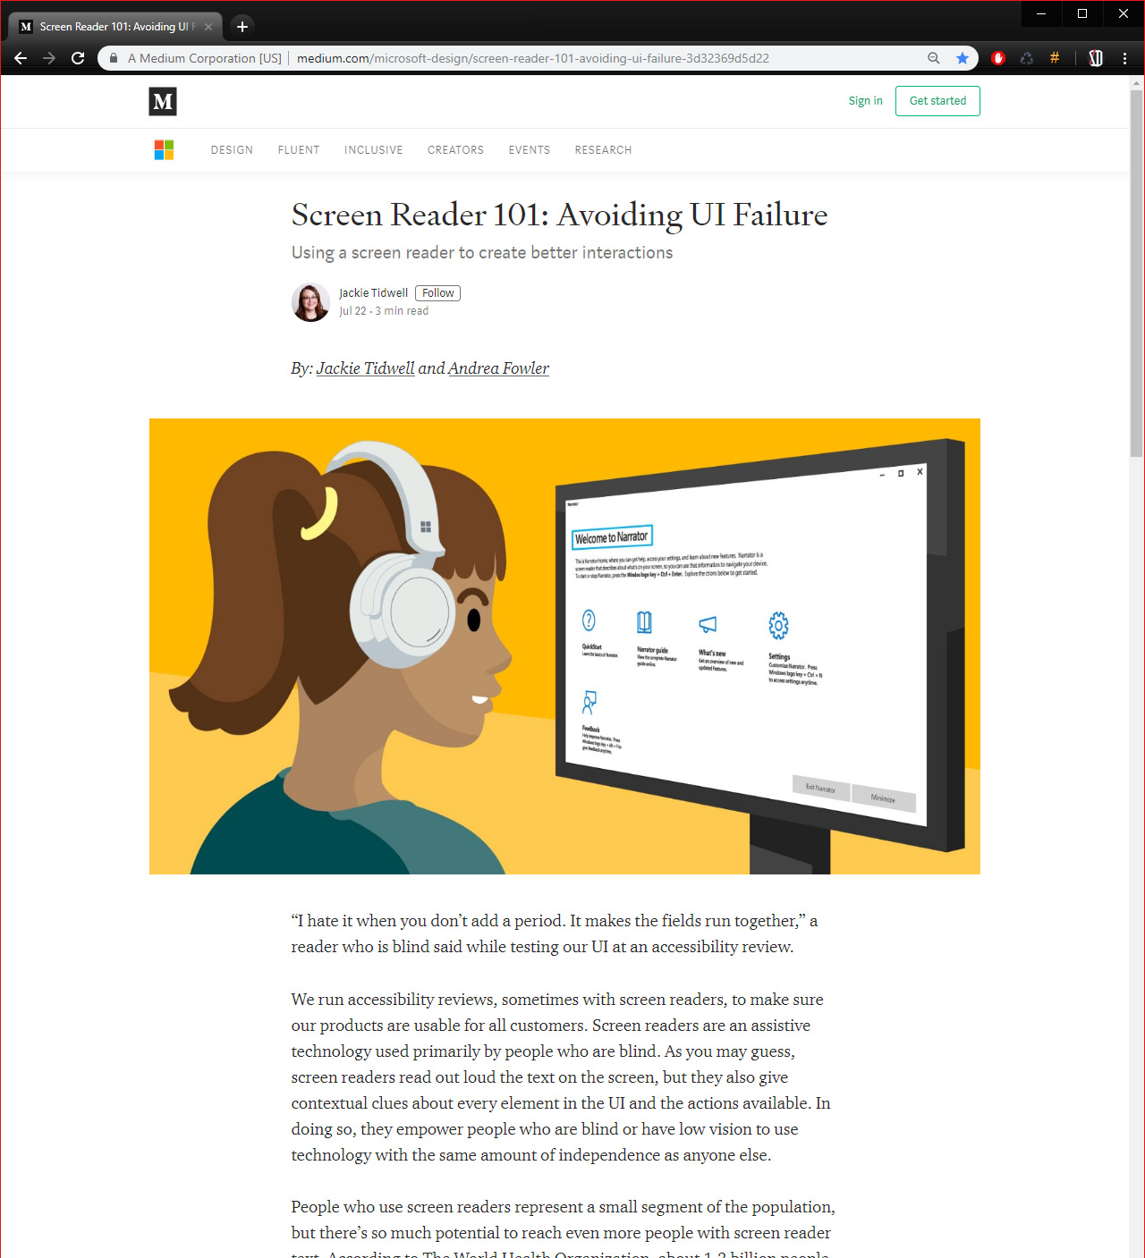Click the black-and-white shield extension icon
The width and height of the screenshot is (1145, 1258).
pos(1096,58)
